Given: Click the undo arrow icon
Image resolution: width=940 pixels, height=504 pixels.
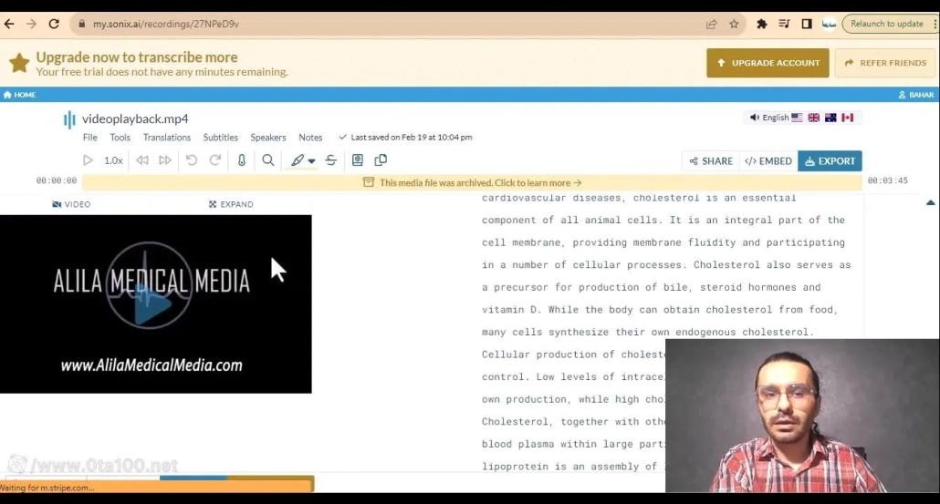Looking at the screenshot, I should pos(192,160).
